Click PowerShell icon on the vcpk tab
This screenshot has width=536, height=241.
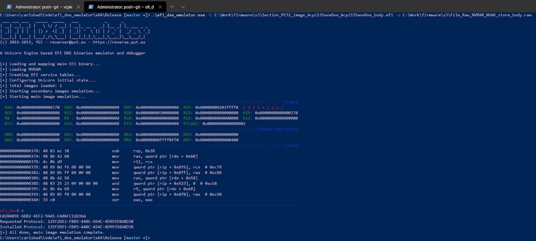tap(9, 7)
